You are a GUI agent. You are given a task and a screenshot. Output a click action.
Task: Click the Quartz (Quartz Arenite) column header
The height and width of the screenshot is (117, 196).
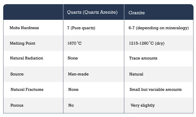pyautogui.click(x=92, y=12)
